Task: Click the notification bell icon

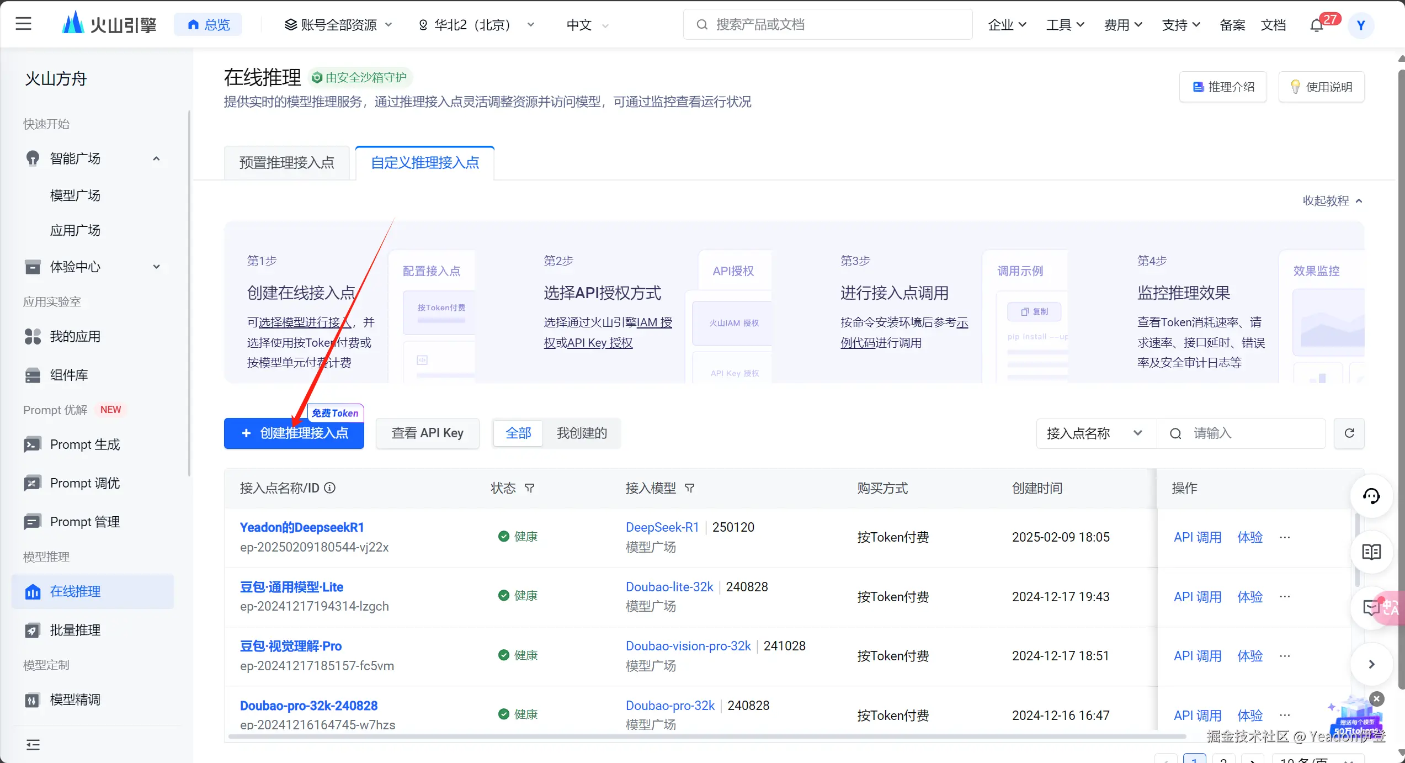Action: coord(1317,25)
